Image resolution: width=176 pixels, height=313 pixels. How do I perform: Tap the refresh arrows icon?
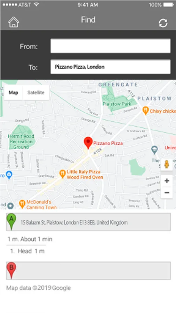[163, 23]
